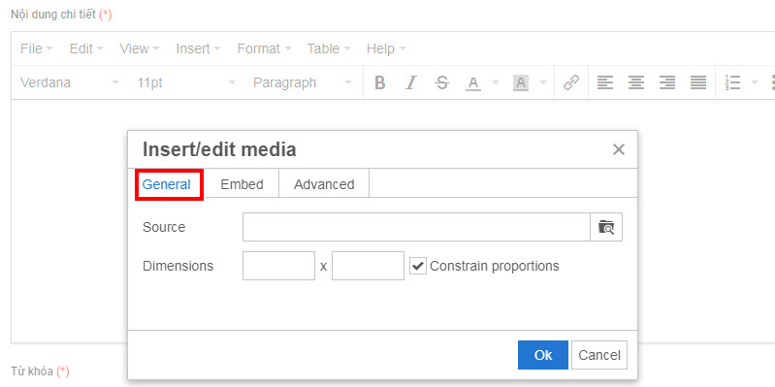Browse for media source file icon
Image resolution: width=775 pixels, height=387 pixels.
[x=606, y=227]
